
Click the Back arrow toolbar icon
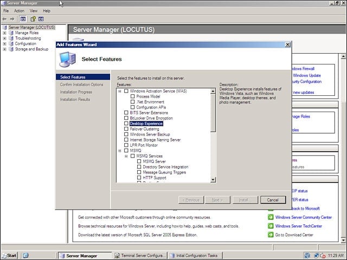click(4, 19)
